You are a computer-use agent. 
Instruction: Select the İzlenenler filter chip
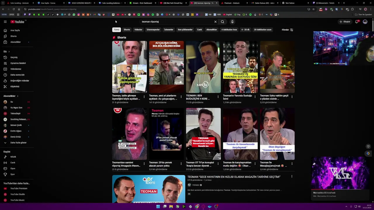coord(169,30)
